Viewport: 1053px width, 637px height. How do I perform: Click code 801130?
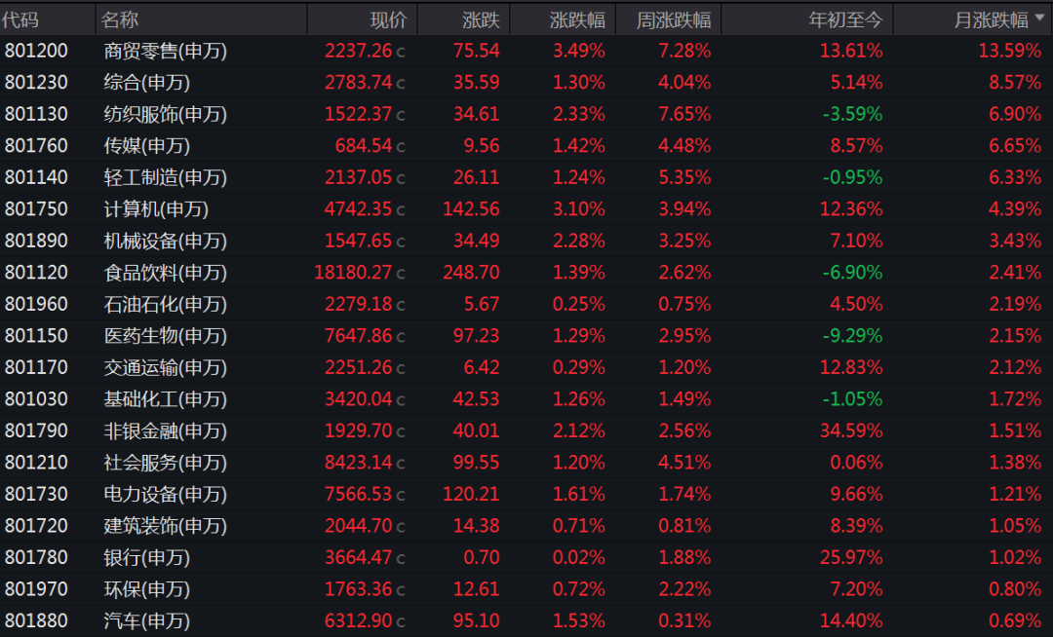(x=36, y=113)
